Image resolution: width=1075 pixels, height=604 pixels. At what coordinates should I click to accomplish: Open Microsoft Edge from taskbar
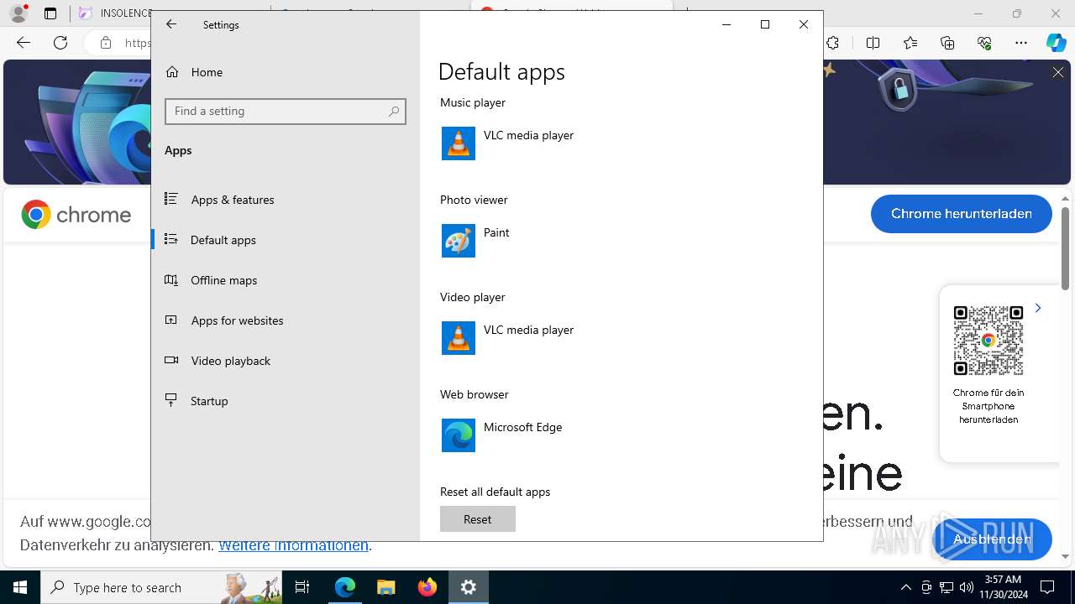click(345, 587)
